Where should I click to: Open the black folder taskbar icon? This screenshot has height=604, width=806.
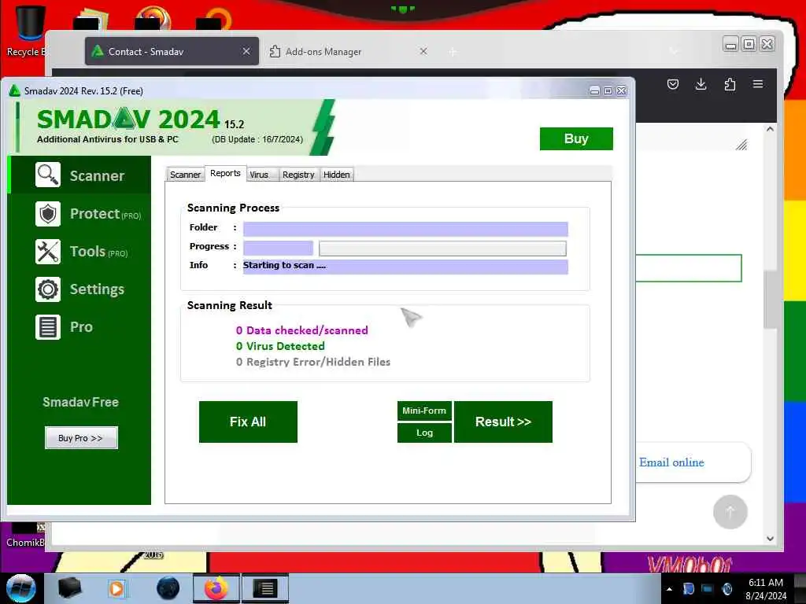(69, 588)
